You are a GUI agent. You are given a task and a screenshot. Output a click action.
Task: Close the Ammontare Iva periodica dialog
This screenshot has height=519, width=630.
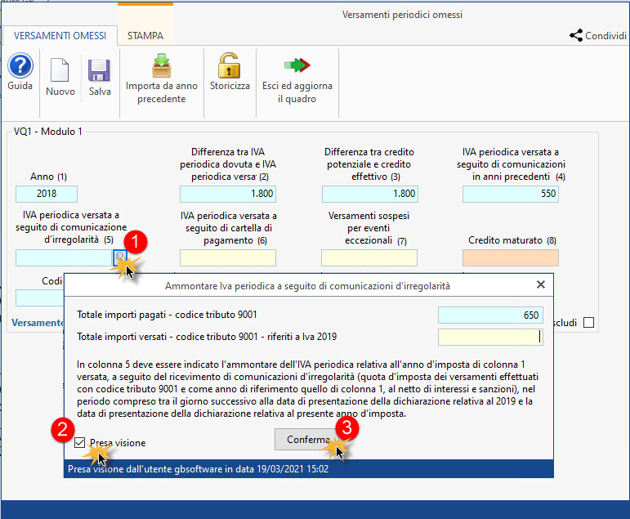click(x=540, y=285)
